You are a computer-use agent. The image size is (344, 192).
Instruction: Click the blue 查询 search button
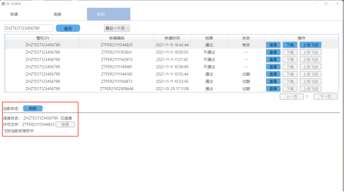68,29
